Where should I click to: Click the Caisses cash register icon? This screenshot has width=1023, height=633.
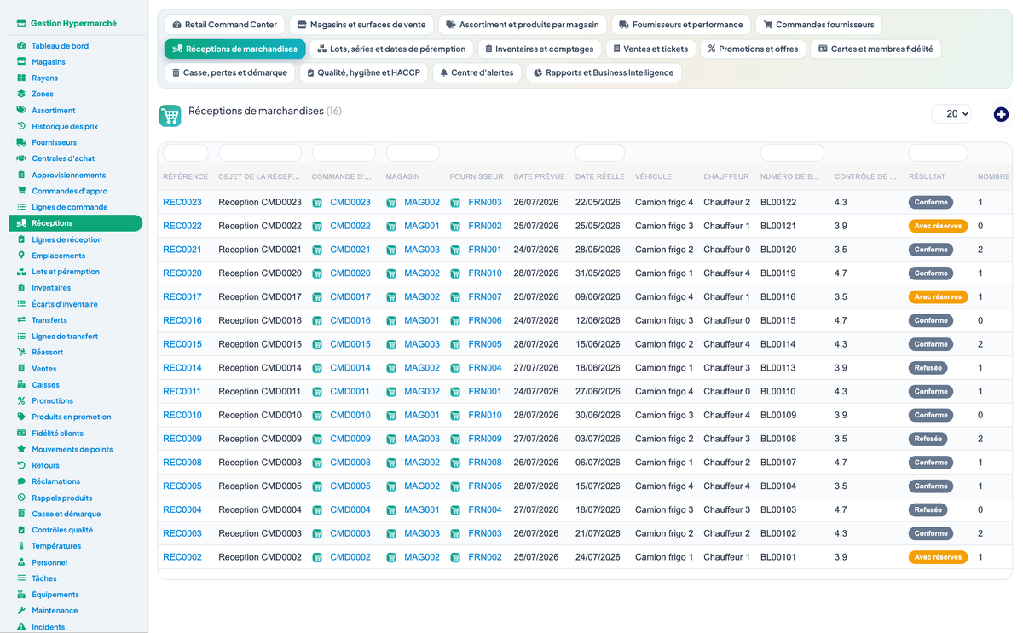21,384
